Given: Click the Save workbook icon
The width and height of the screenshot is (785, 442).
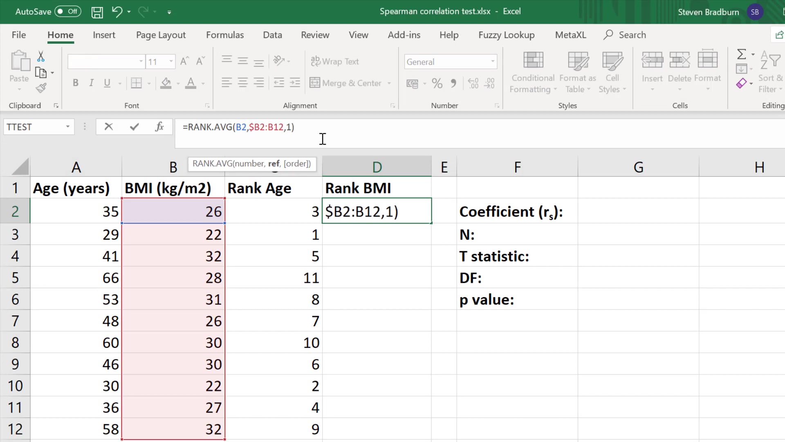Looking at the screenshot, I should click(x=96, y=11).
